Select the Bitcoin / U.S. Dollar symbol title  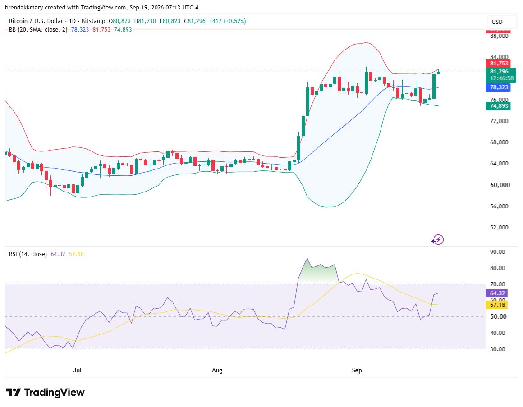click(36, 21)
